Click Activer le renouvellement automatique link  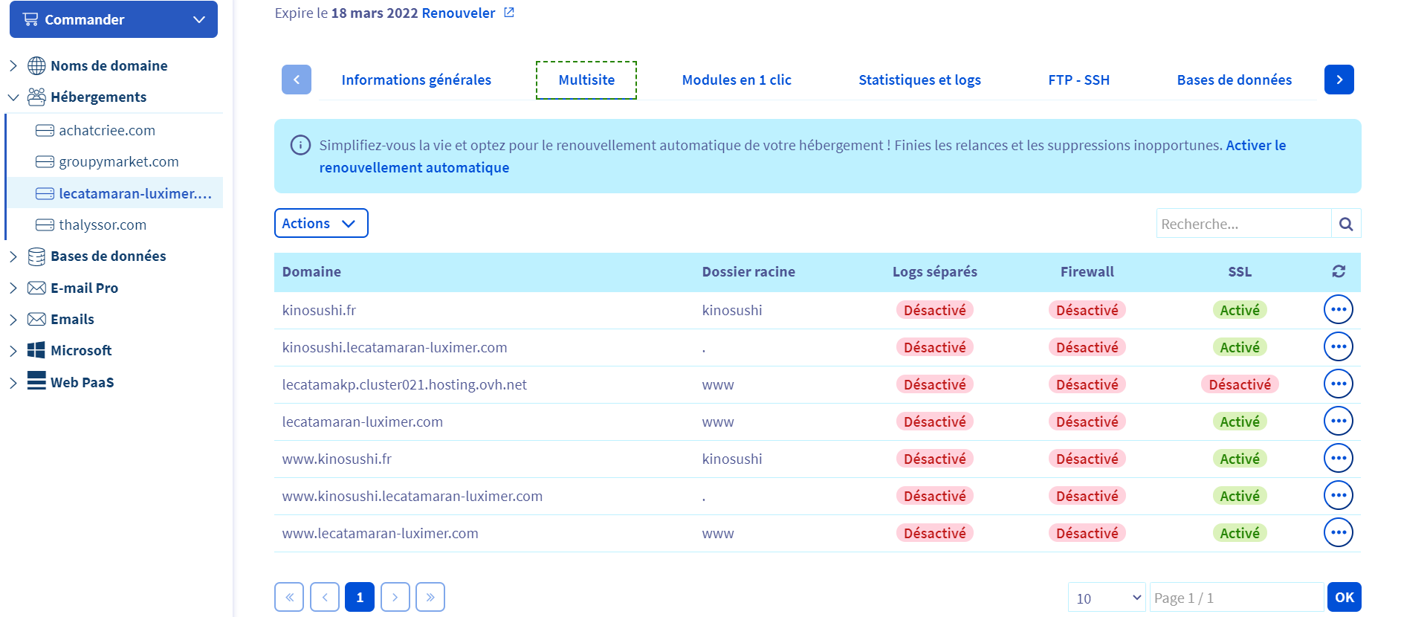click(x=414, y=168)
